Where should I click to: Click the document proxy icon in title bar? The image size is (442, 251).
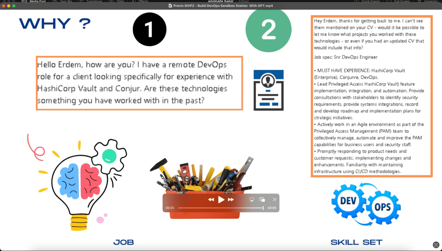pyautogui.click(x=170, y=6)
